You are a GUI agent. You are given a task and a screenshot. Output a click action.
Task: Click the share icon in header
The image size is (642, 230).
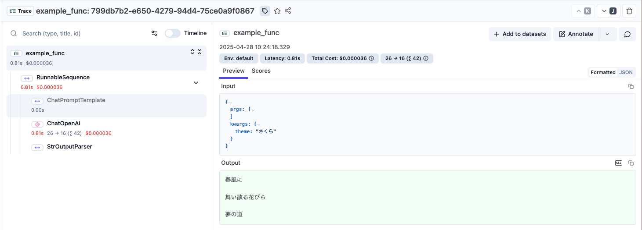coord(288,11)
